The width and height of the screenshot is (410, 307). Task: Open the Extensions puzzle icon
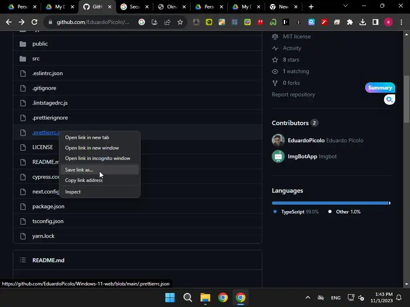point(350,22)
